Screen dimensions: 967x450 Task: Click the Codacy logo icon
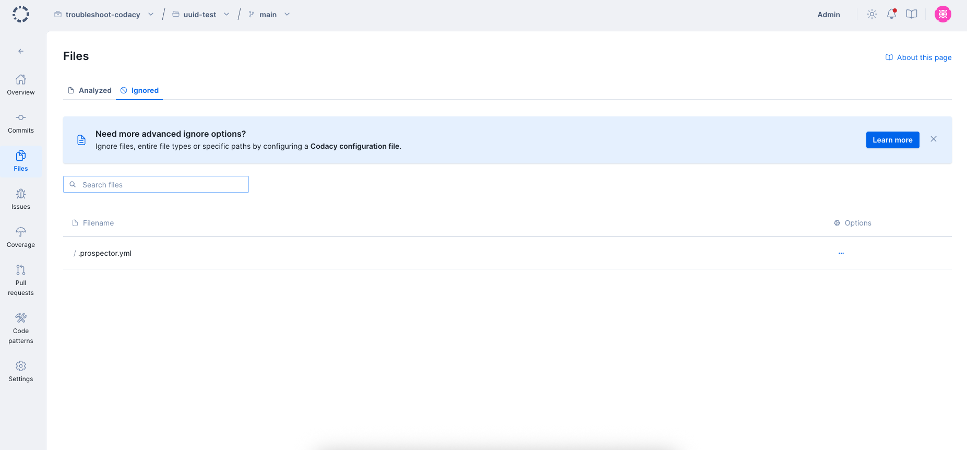[21, 14]
